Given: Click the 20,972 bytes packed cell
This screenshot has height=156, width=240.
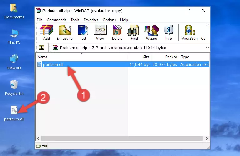Looking at the screenshot, I should click(164, 64).
